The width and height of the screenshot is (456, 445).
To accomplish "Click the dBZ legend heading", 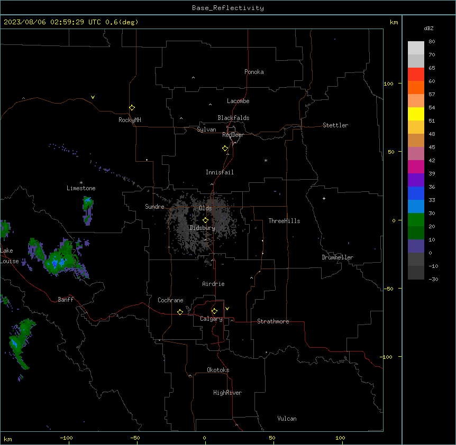I will 428,29.
